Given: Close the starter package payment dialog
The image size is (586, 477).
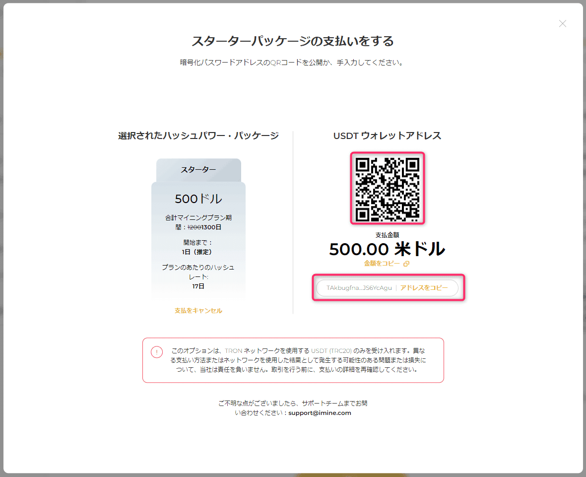Looking at the screenshot, I should tap(563, 23).
